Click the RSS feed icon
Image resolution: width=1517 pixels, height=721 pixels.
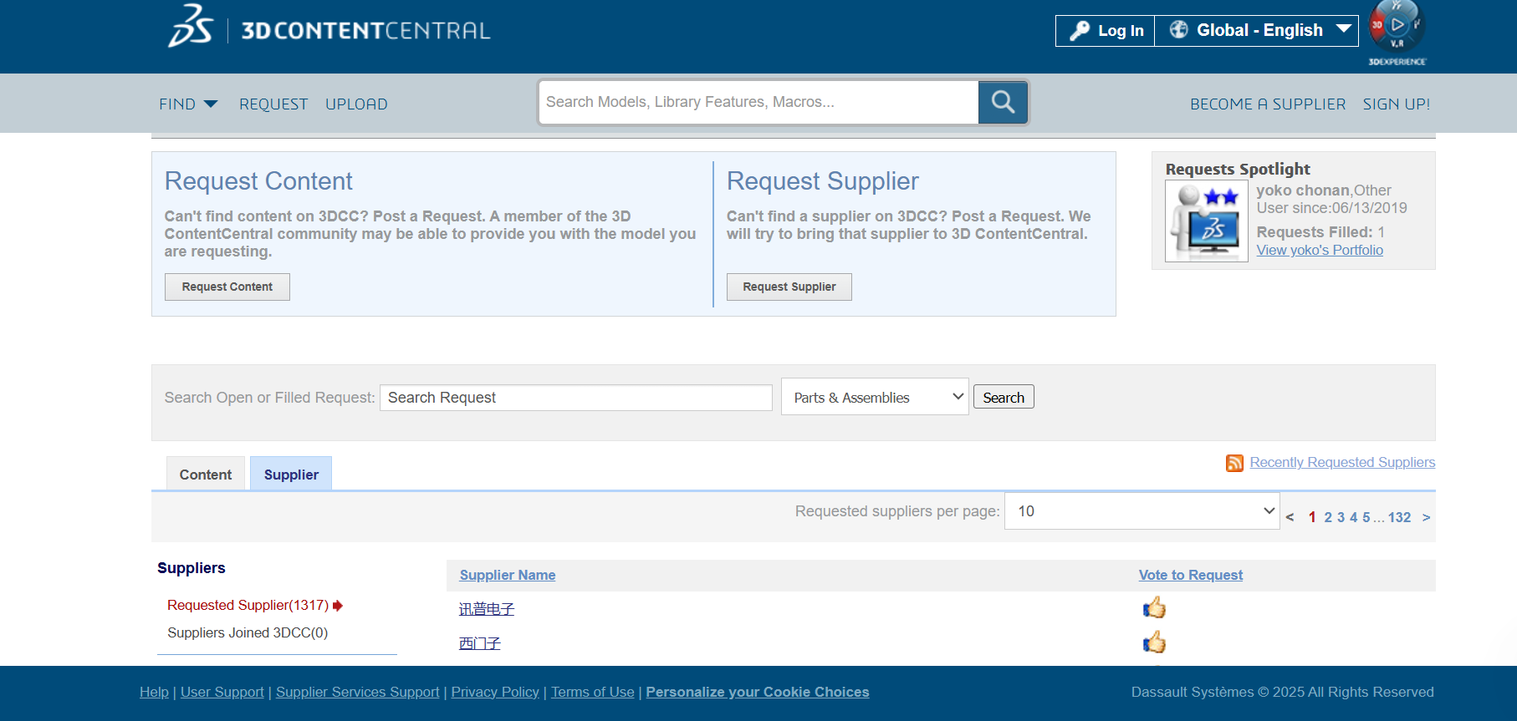coord(1234,463)
